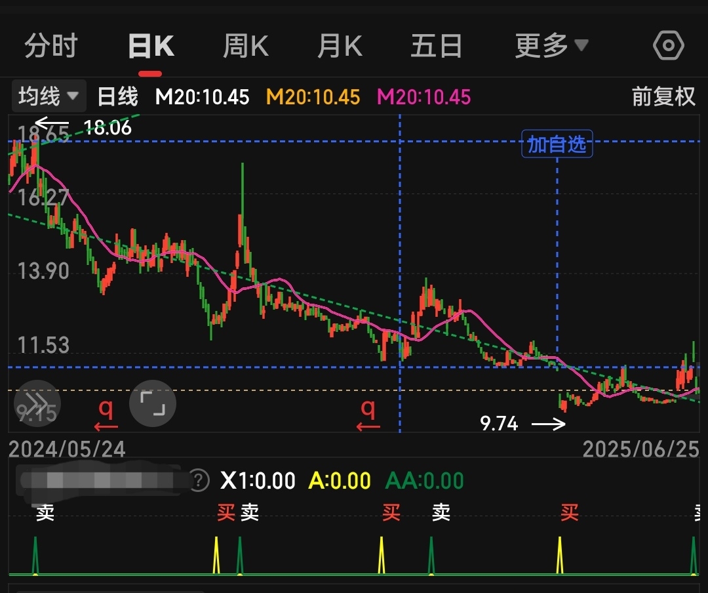Tap the orange M20:10.45 moving average value
The image size is (708, 593).
(313, 96)
